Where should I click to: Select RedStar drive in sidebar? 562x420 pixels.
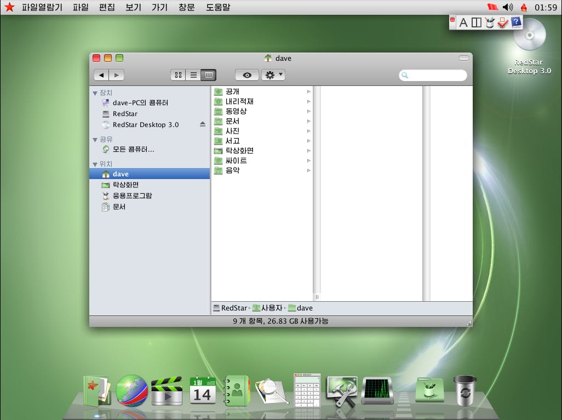[150, 114]
